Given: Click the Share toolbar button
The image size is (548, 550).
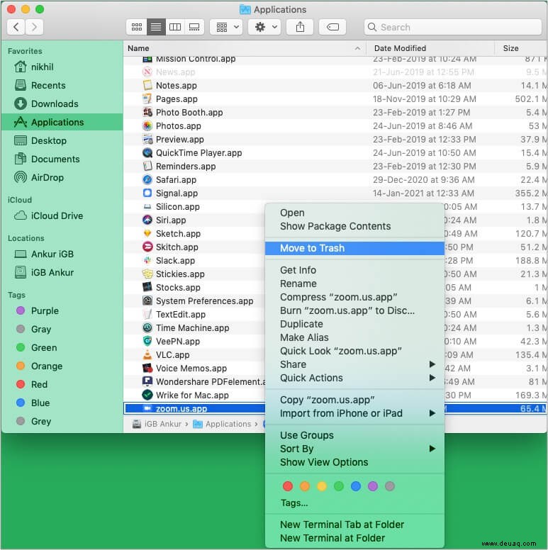Looking at the screenshot, I should pyautogui.click(x=300, y=27).
